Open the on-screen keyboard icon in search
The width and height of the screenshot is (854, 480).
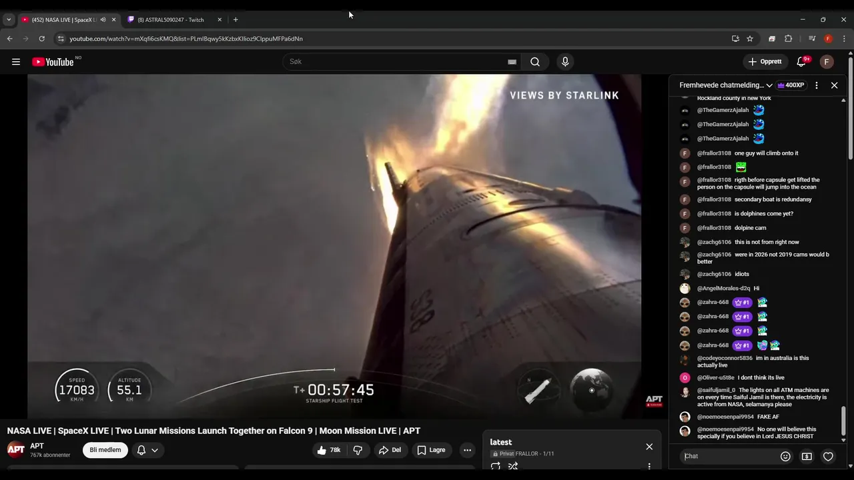512,62
